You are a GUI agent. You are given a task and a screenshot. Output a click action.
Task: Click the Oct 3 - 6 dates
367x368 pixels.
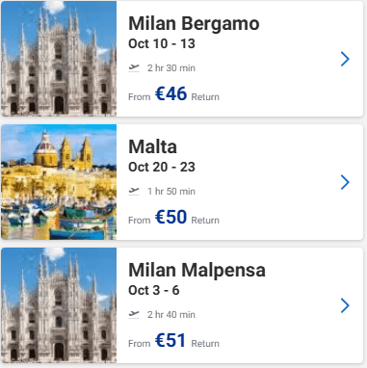tap(154, 290)
